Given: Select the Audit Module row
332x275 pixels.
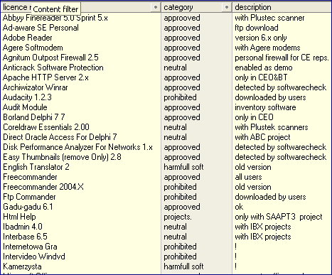Looking at the screenshot, I should [x=25, y=107].
